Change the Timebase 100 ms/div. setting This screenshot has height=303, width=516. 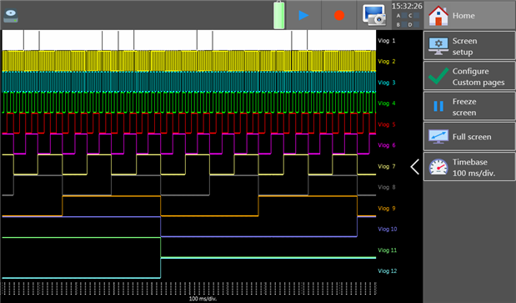[x=469, y=167]
